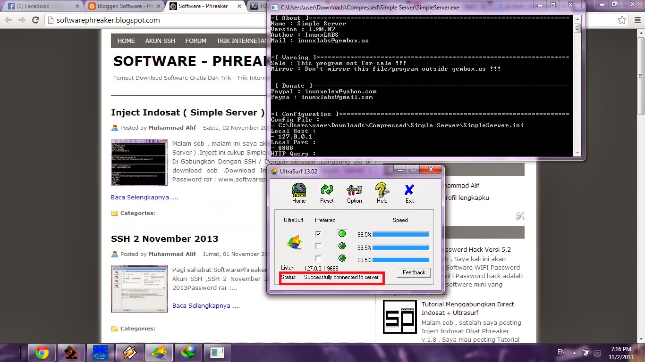
Task: Click the Chrome back arrow
Action: tap(8, 20)
